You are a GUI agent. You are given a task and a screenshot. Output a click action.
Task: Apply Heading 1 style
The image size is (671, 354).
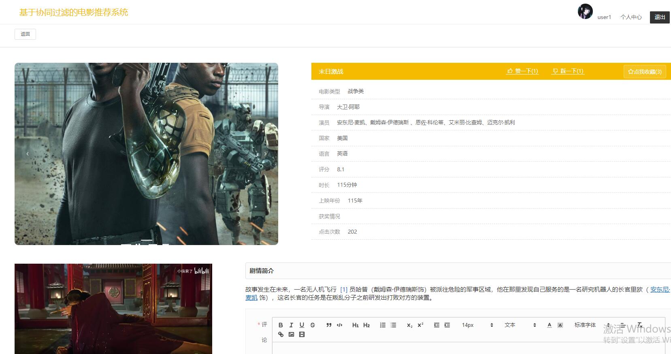point(356,325)
